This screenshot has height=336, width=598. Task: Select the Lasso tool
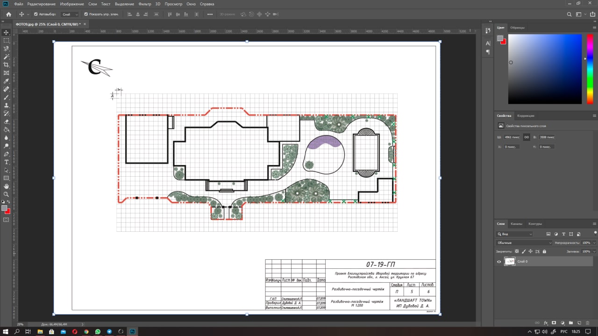click(x=6, y=49)
